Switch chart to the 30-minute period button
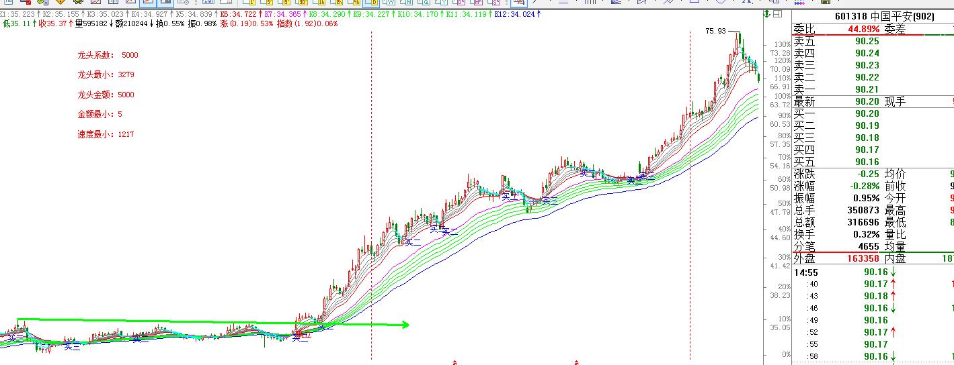 (x=302, y=3)
